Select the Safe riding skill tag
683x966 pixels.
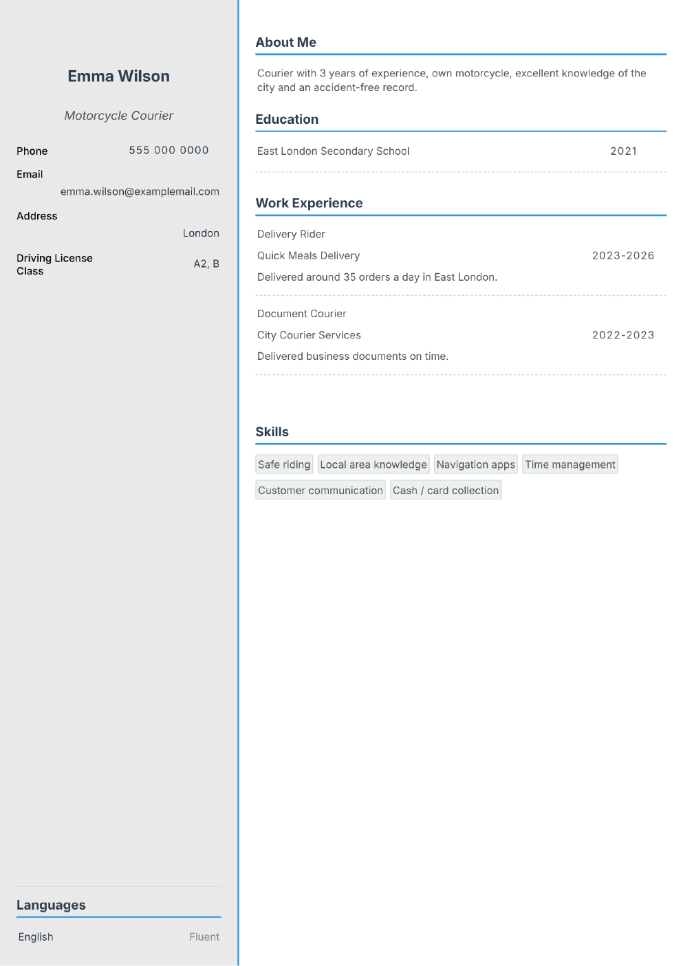[x=284, y=464]
